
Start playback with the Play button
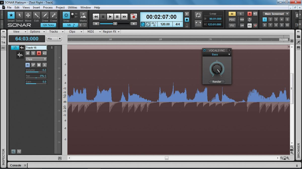pyautogui.click(x=110, y=17)
